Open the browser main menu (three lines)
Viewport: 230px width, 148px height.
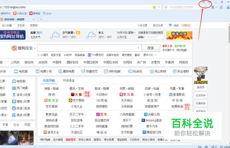point(203,2)
